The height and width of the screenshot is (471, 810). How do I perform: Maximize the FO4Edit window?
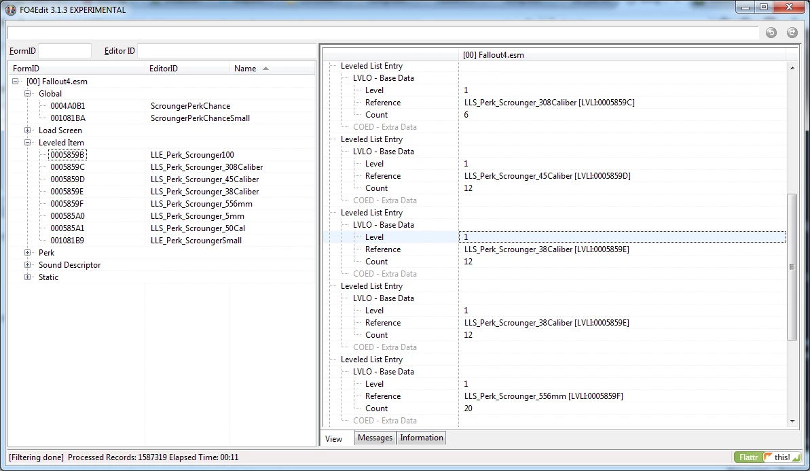(764, 7)
